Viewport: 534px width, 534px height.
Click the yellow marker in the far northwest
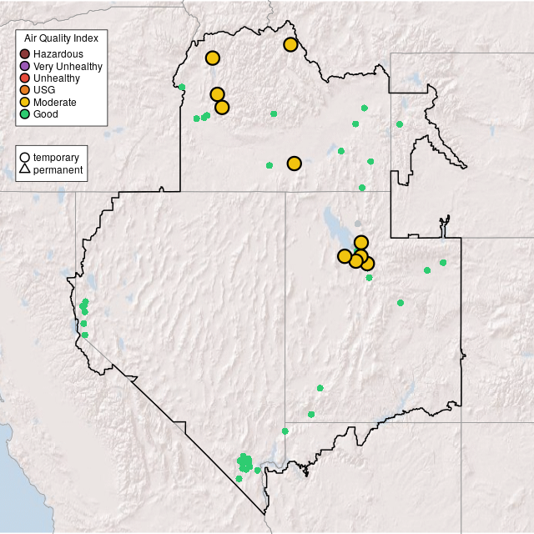pyautogui.click(x=212, y=58)
